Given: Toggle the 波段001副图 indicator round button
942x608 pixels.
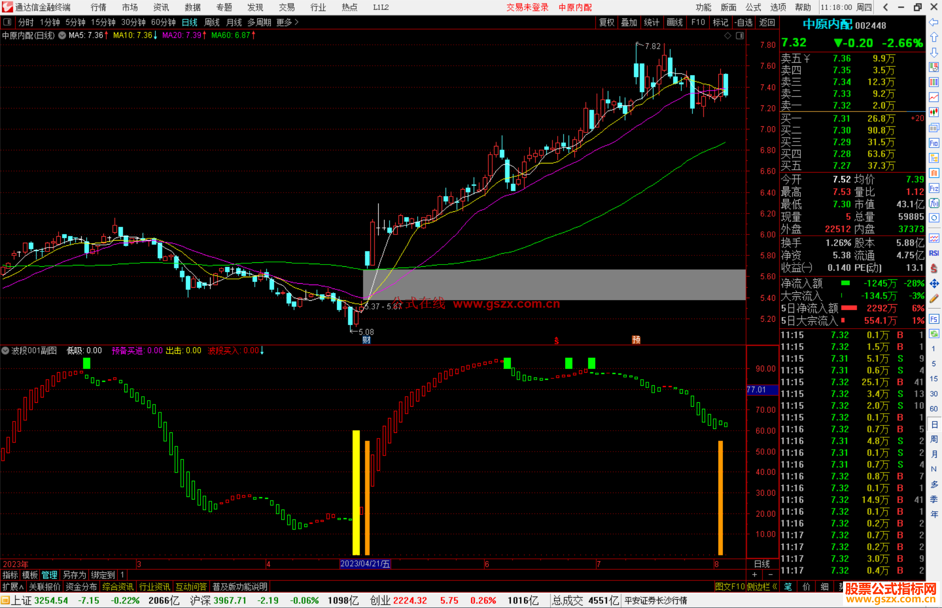Looking at the screenshot, I should pyautogui.click(x=5, y=350).
